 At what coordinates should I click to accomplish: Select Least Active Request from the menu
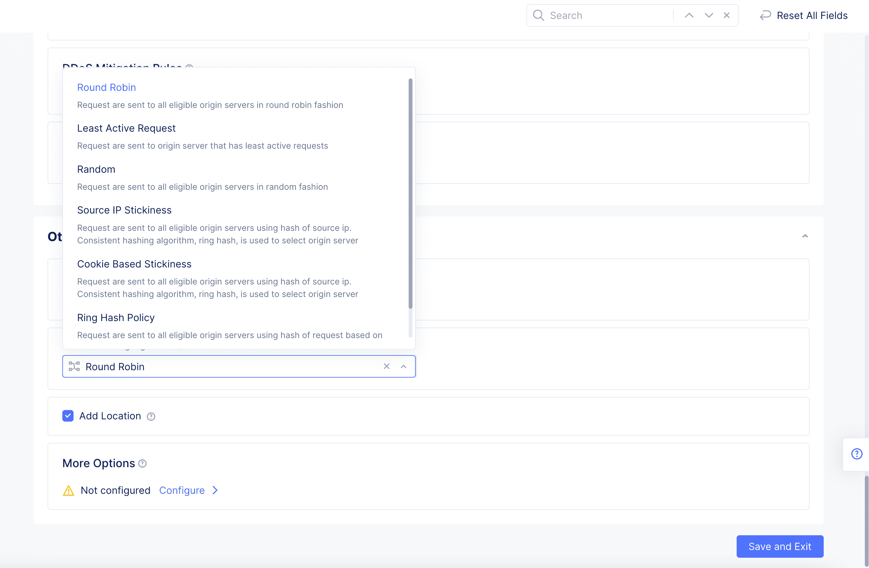(126, 127)
